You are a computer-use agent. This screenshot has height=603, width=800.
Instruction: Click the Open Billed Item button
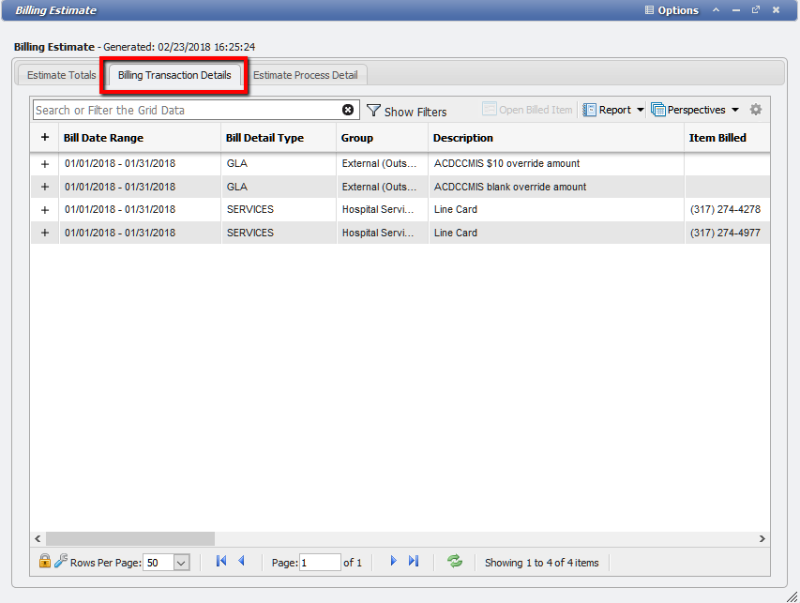[527, 109]
